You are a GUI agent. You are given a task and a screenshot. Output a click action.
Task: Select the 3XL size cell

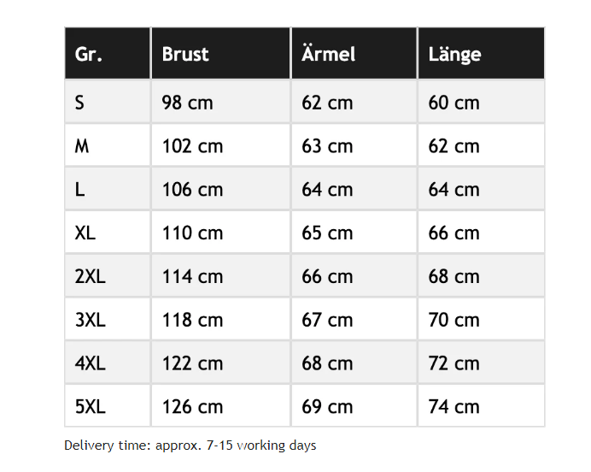pyautogui.click(x=90, y=320)
